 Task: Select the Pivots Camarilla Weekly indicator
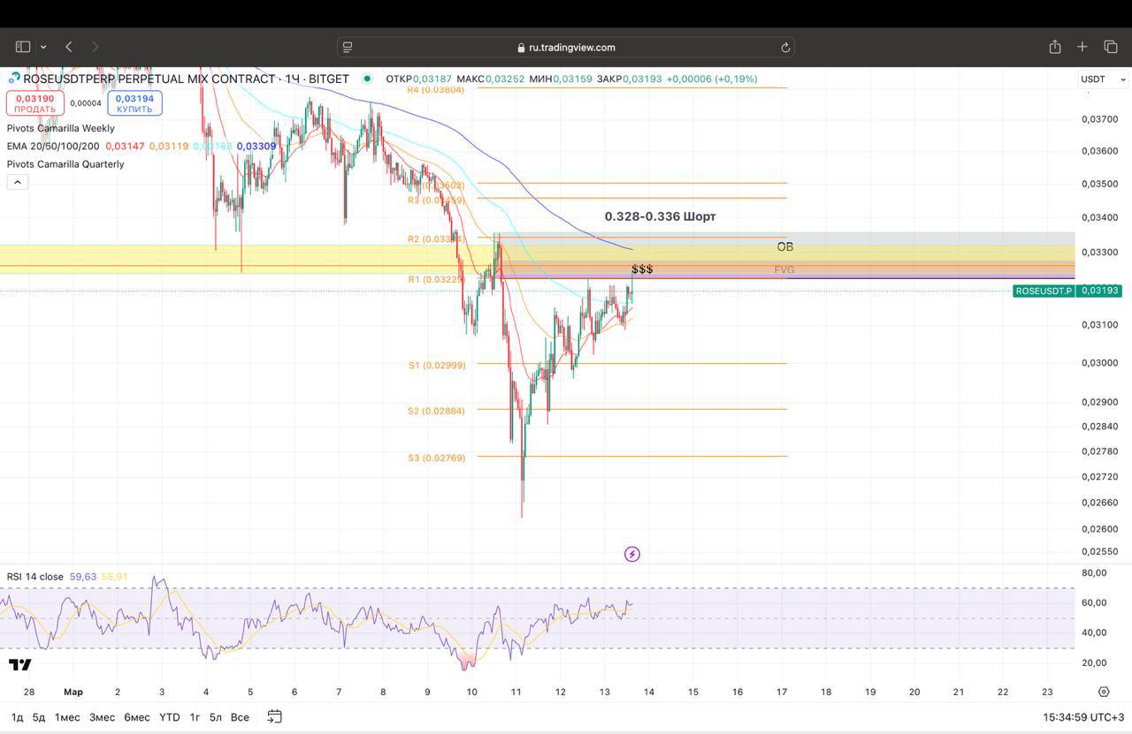[60, 128]
